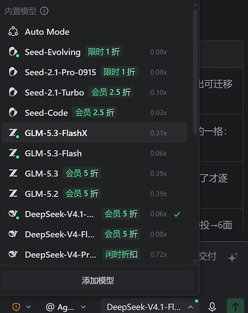Click the DeepSeek-V4-Pr whale icon

click(x=13, y=254)
